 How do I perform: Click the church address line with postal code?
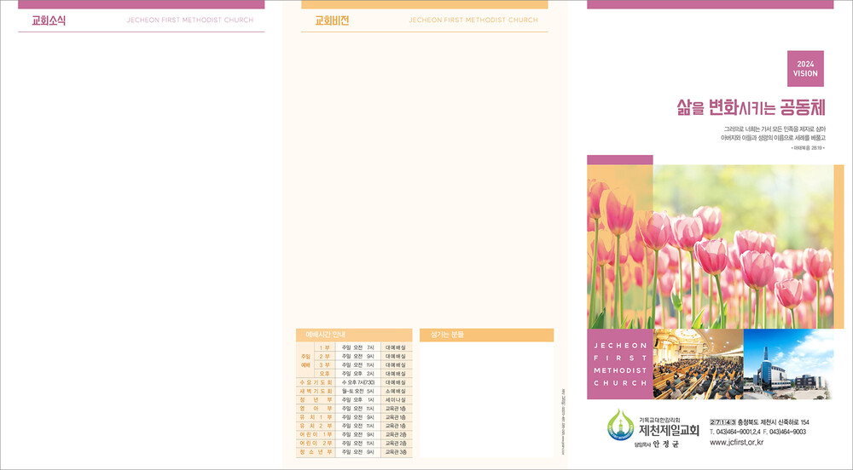[759, 422]
